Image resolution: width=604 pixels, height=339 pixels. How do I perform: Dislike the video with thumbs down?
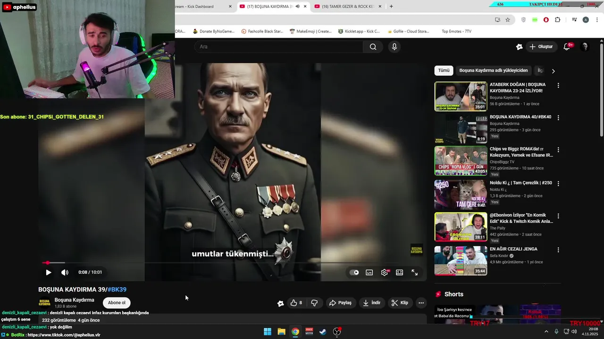(314, 303)
